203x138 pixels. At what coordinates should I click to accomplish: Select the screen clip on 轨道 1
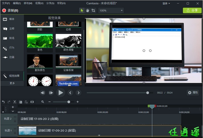tap(99, 131)
